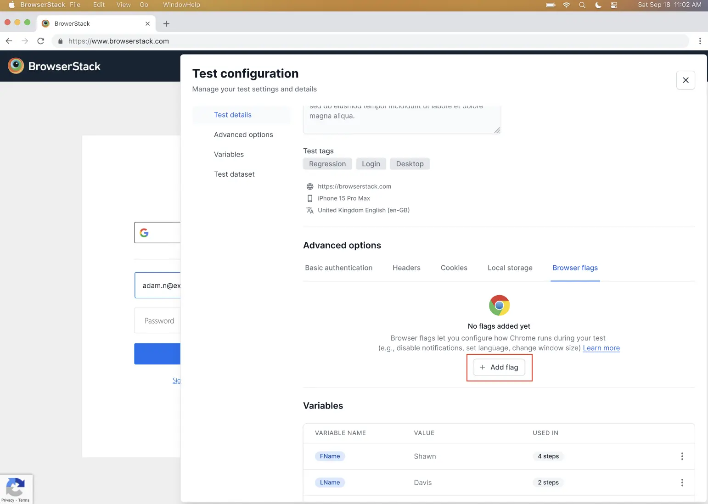The width and height of the screenshot is (708, 504).
Task: Open the three-dot menu for FName variable
Action: tap(682, 456)
